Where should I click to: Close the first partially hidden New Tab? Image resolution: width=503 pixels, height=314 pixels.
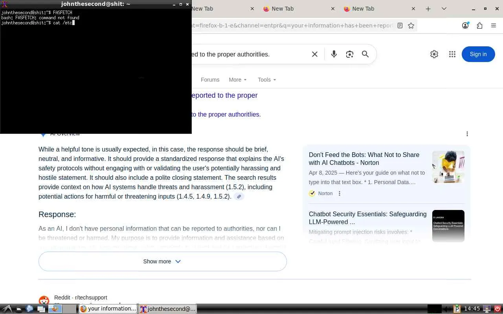tap(252, 9)
